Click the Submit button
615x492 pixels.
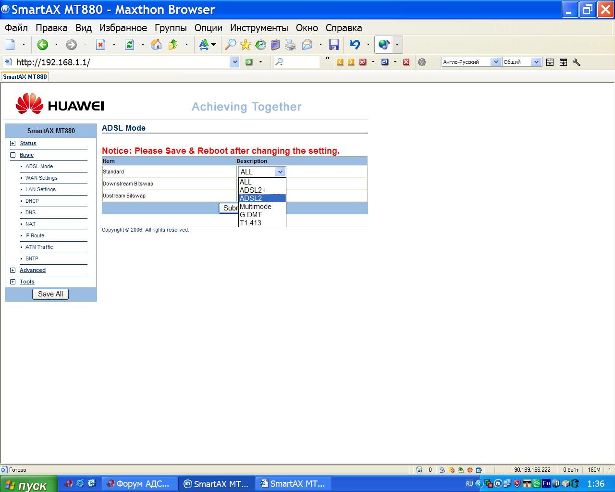point(229,208)
